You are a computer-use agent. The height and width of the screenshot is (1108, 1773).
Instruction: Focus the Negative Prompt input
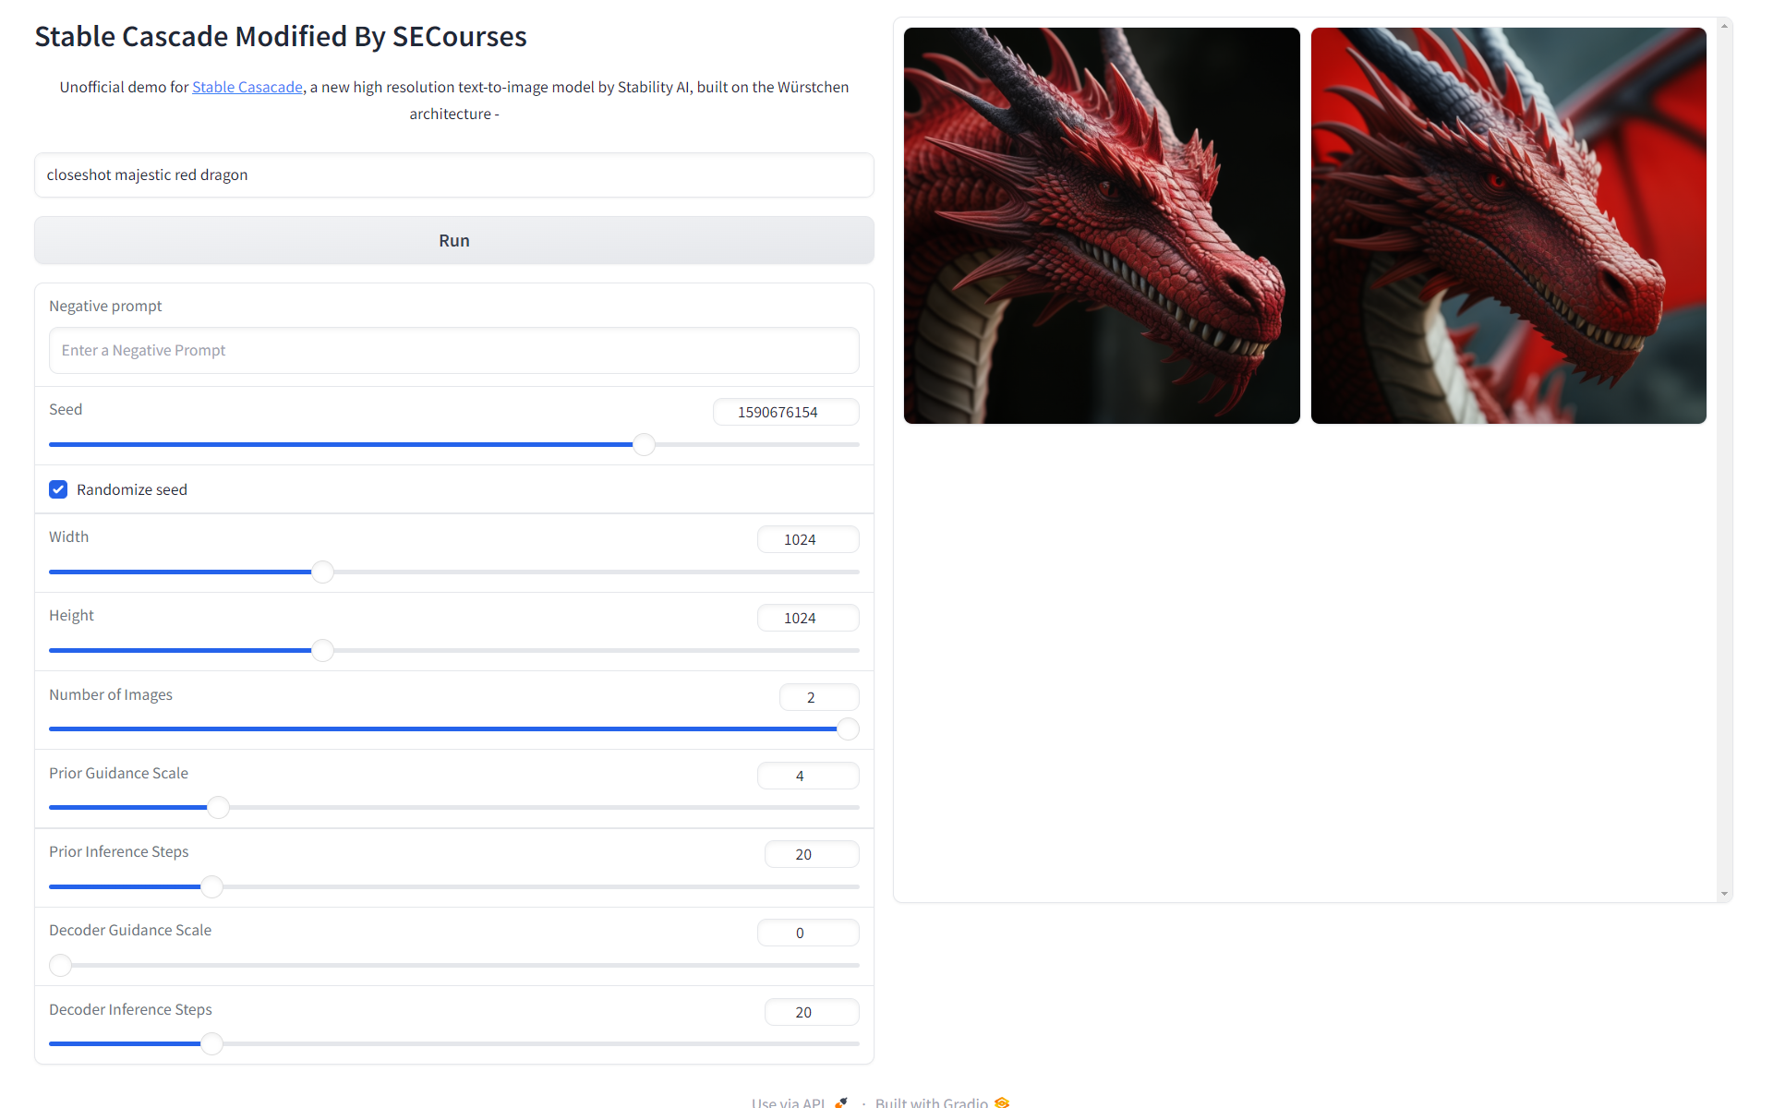pyautogui.click(x=453, y=351)
